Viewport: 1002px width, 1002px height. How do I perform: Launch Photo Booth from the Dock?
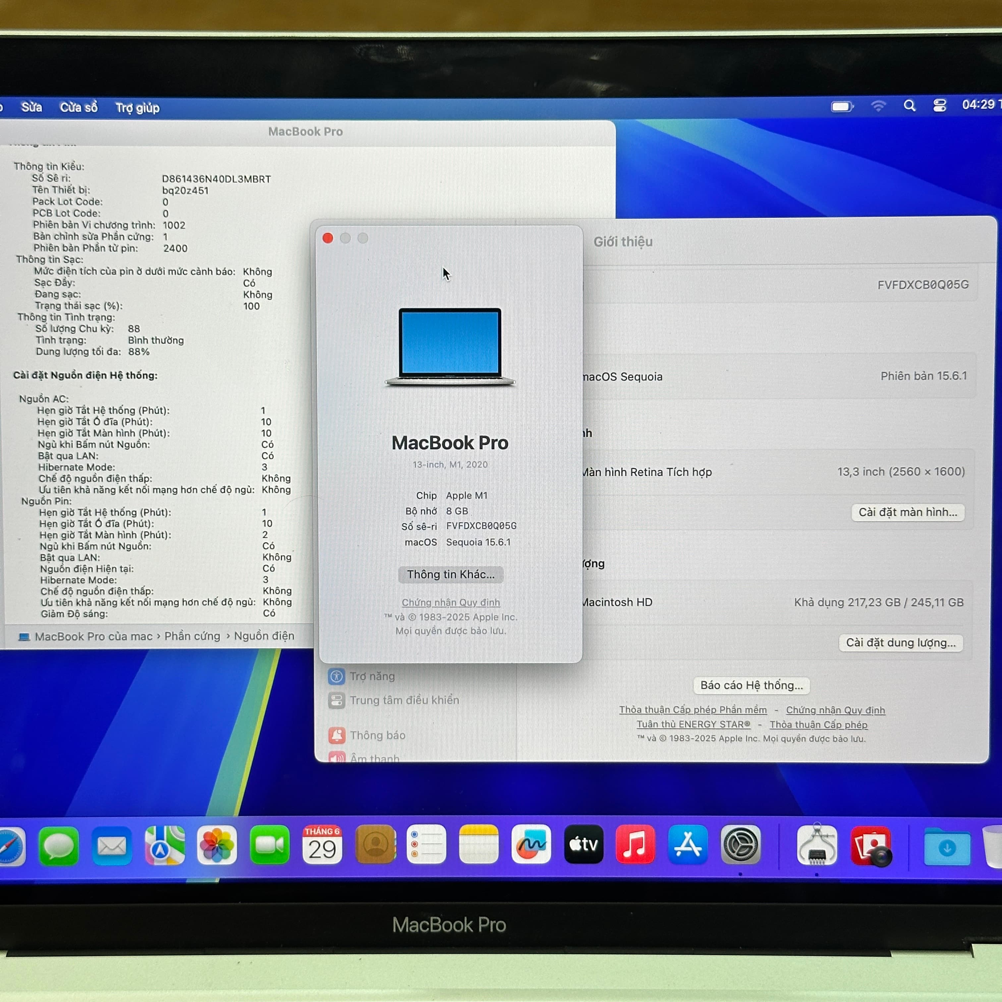[x=871, y=846]
